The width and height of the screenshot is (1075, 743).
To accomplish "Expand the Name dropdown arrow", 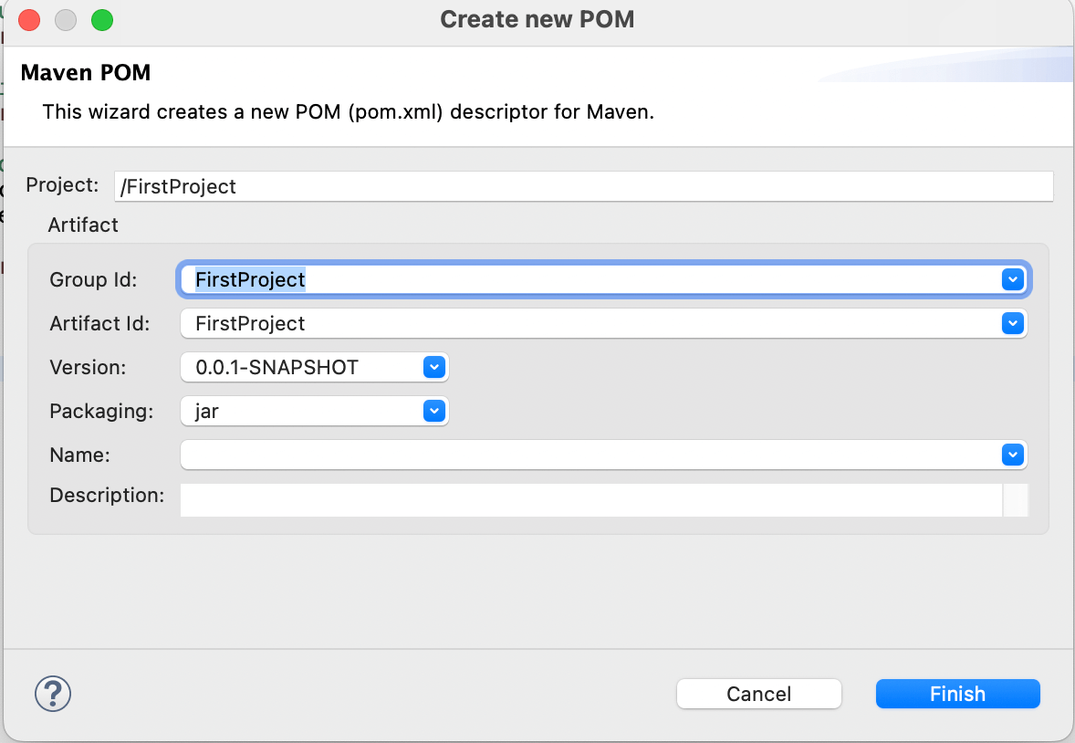I will pos(1011,455).
